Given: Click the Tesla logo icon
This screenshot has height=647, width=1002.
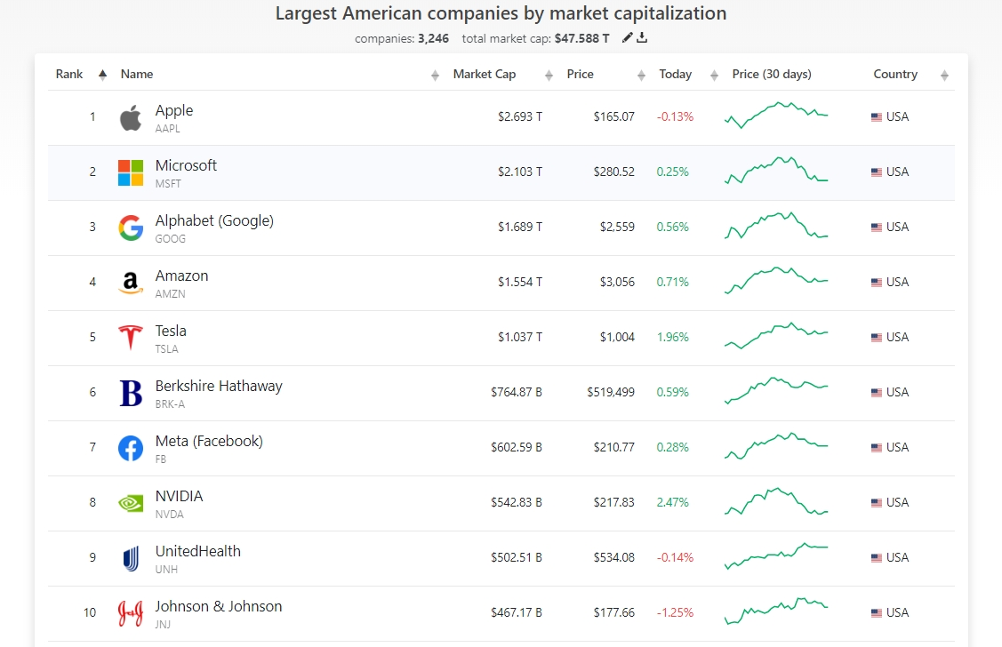Looking at the screenshot, I should (131, 338).
